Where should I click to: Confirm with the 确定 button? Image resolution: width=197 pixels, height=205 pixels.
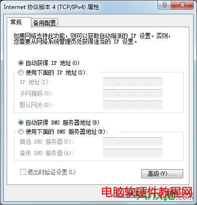(134, 193)
